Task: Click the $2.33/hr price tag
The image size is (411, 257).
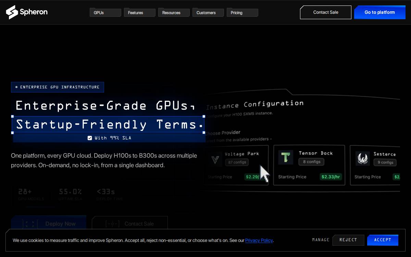Action: (x=331, y=177)
